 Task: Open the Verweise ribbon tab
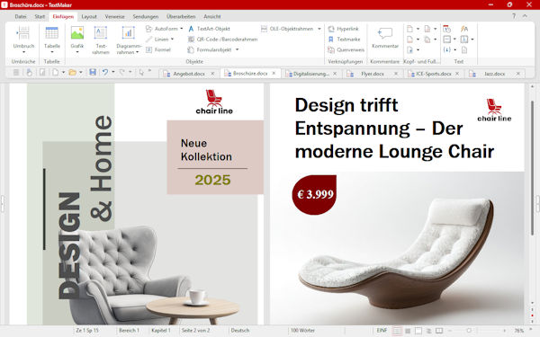pos(114,16)
